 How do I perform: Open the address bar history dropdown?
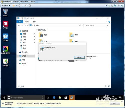point(80,25)
